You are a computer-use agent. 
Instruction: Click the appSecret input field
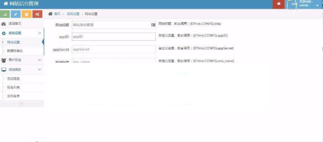coord(114,49)
